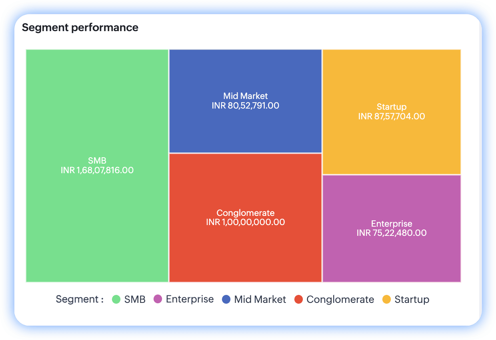This screenshot has width=496, height=340.
Task: Toggle Enterprise legend label text
Action: point(190,299)
